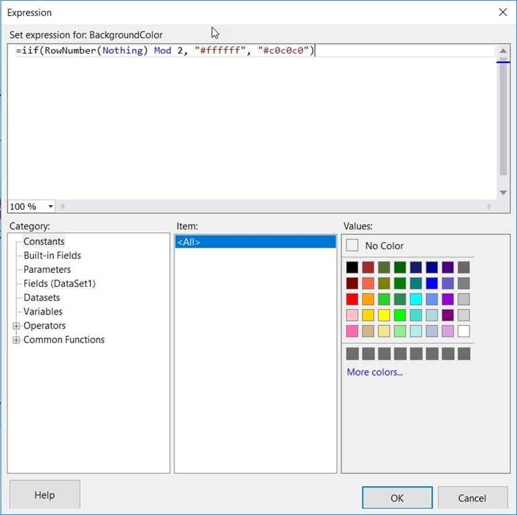Open the 100 % zoom dropdown

coord(50,207)
